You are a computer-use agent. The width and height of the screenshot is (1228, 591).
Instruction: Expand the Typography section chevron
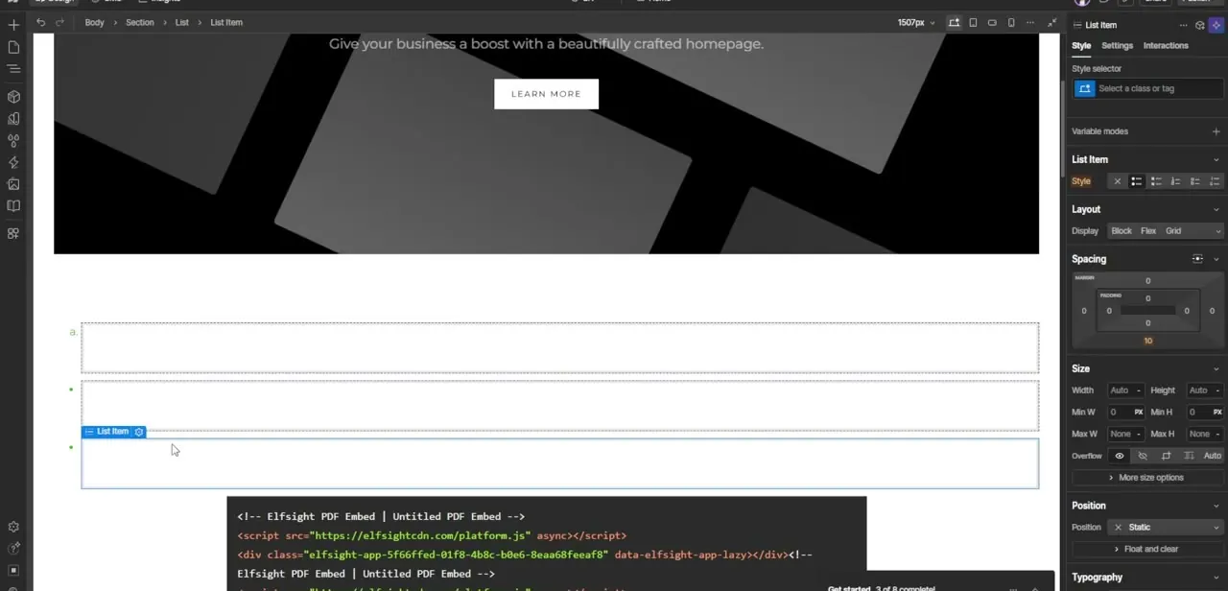pos(1216,578)
